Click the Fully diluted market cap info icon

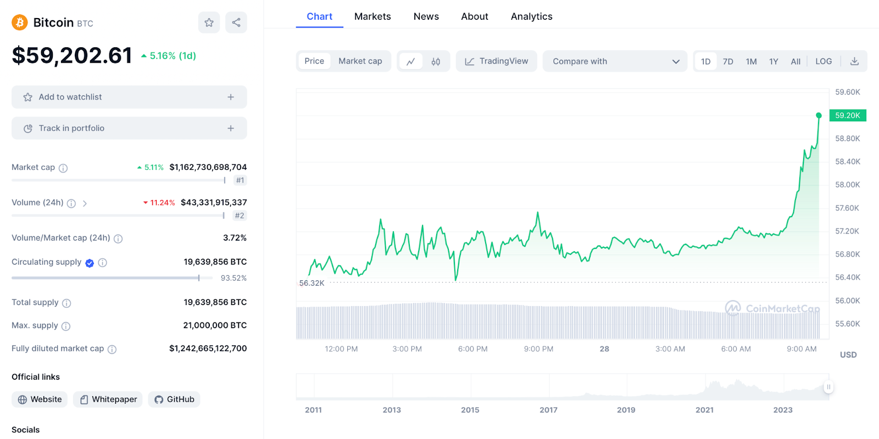(112, 349)
